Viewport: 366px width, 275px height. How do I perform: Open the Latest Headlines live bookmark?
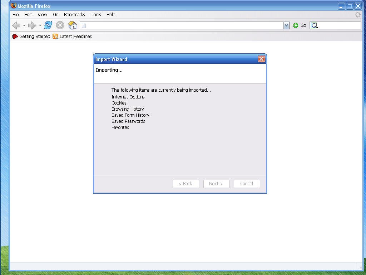click(76, 37)
